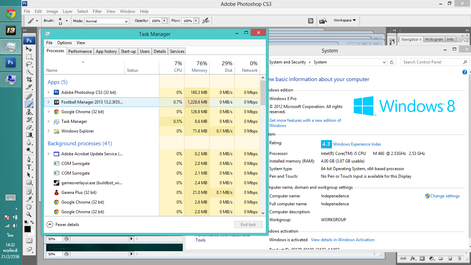Select the Horizontal Type tool
Viewport: 471px width, 265px height.
pos(29,167)
